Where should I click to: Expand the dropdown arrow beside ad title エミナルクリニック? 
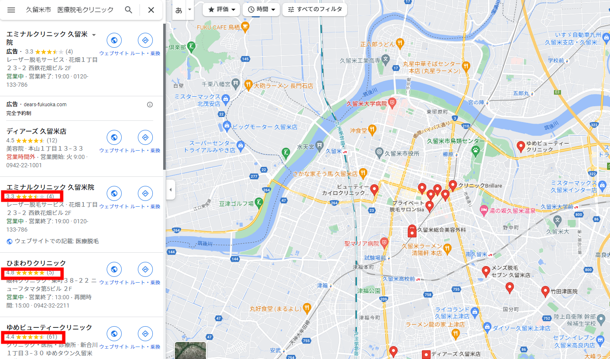(x=94, y=35)
